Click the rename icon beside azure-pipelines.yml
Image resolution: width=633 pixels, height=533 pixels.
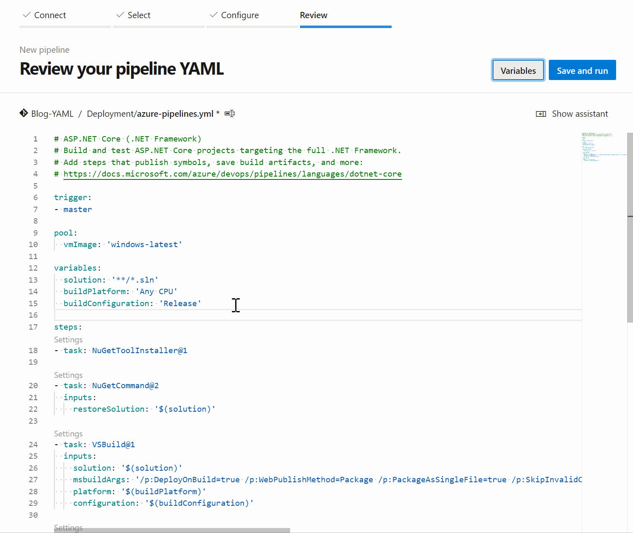229,113
